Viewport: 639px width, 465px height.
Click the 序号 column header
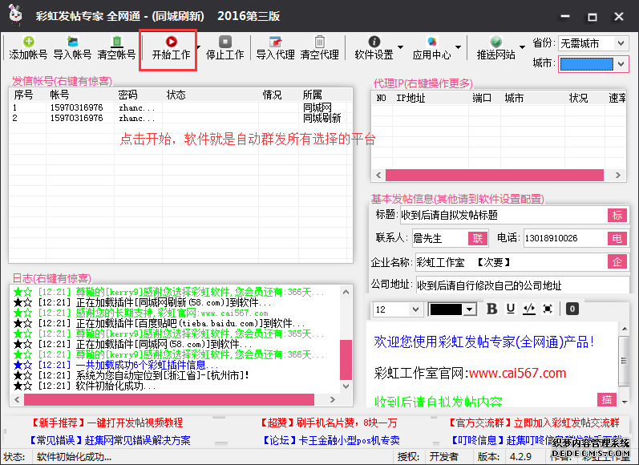(x=23, y=95)
